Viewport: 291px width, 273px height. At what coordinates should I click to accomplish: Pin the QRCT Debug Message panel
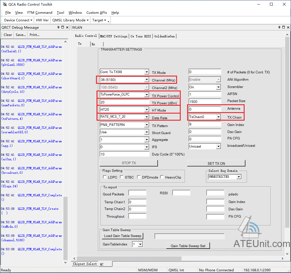pyautogui.click(x=58, y=27)
